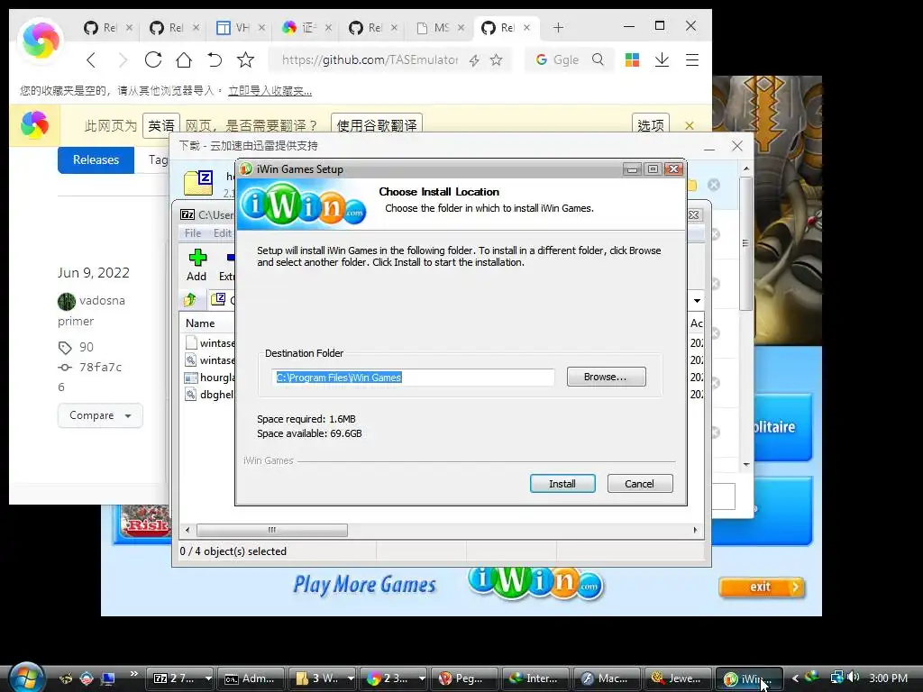923x692 pixels.
Task: Click the up-folder icon in 7-Zip
Action: click(190, 300)
